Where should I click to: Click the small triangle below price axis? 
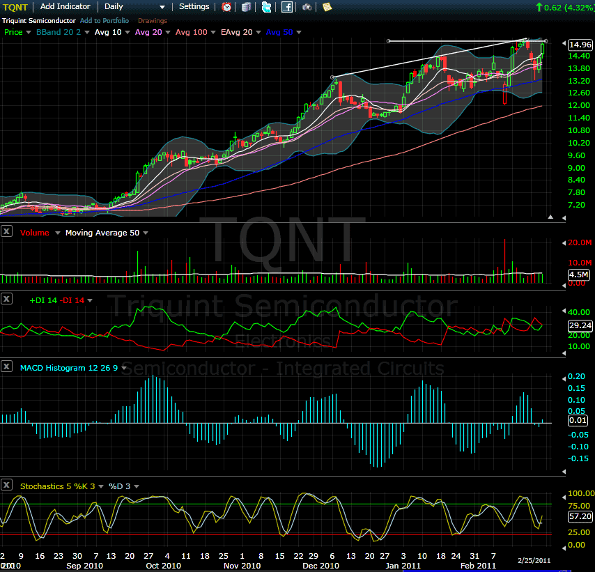pos(551,217)
